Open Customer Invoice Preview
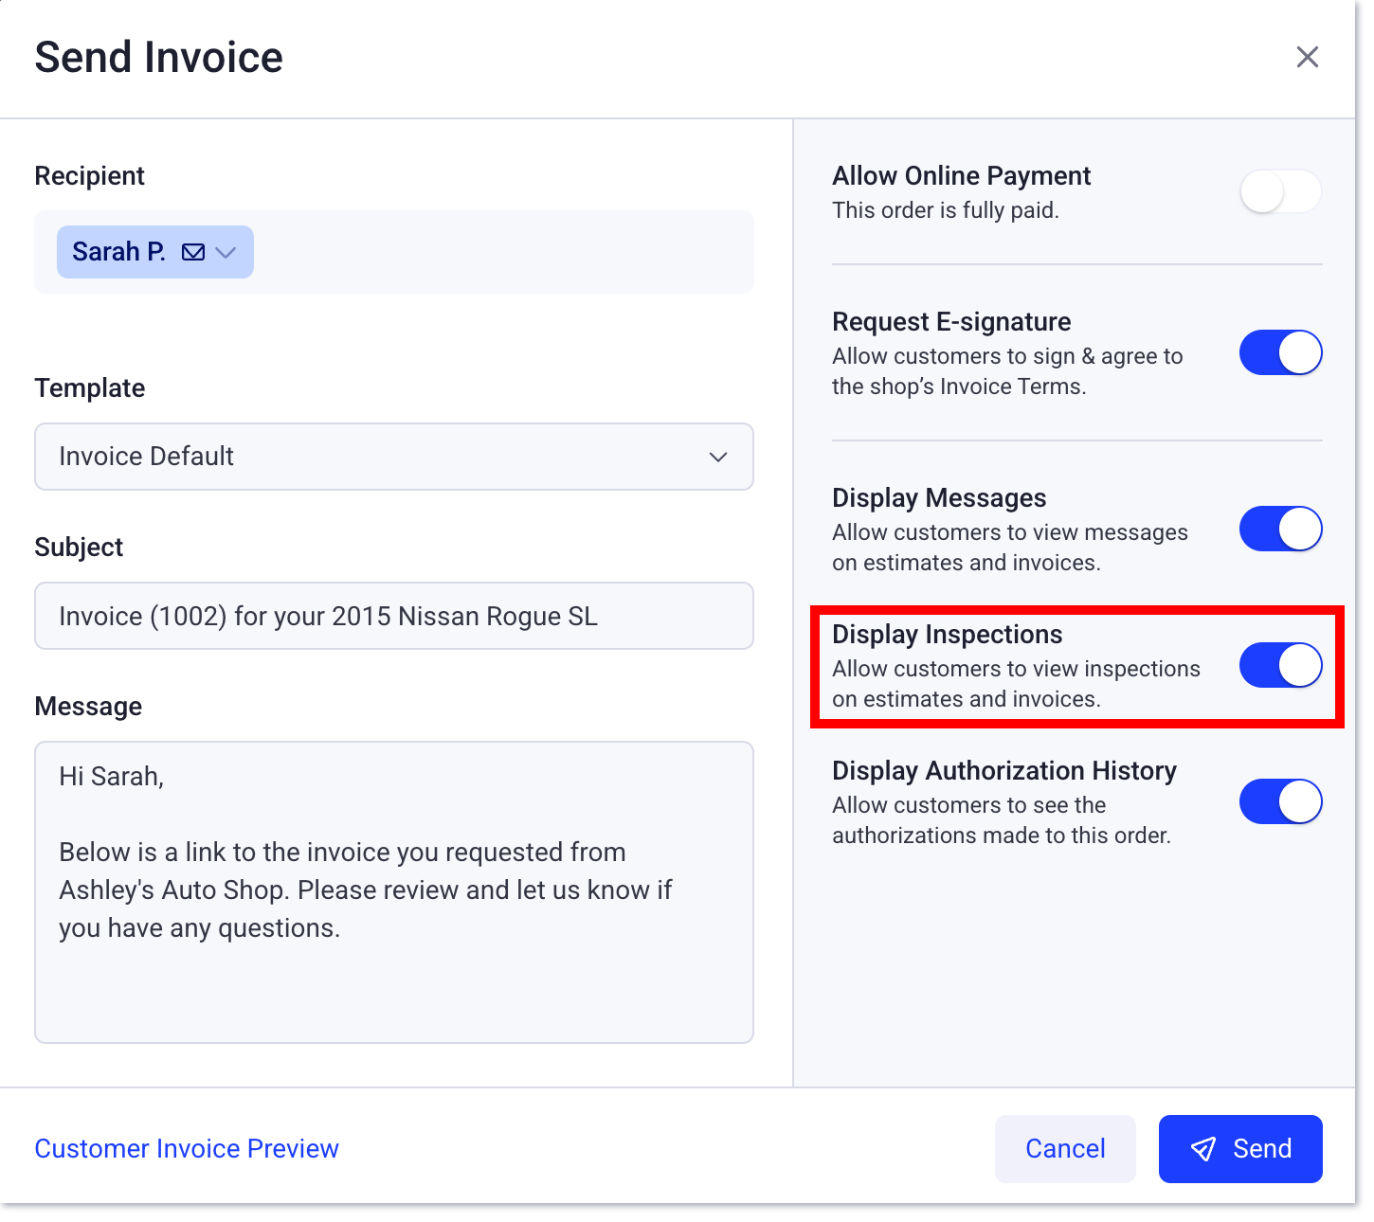 tap(186, 1149)
